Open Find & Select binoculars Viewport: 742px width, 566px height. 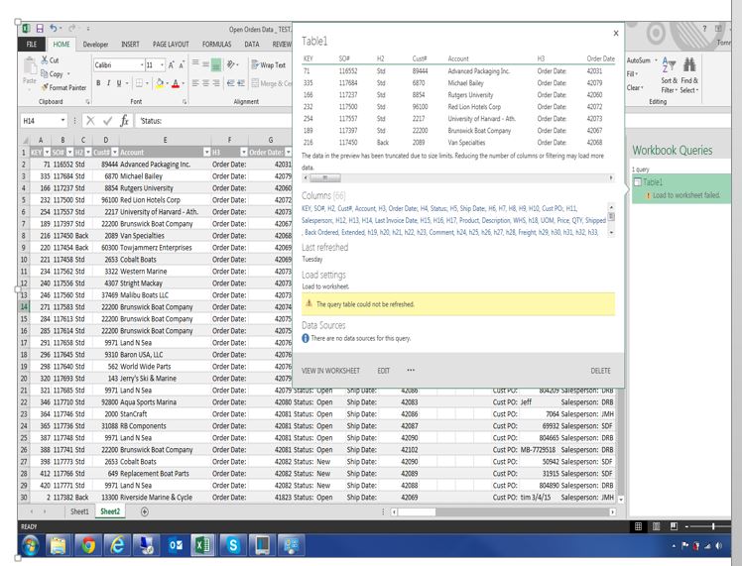coord(689,74)
